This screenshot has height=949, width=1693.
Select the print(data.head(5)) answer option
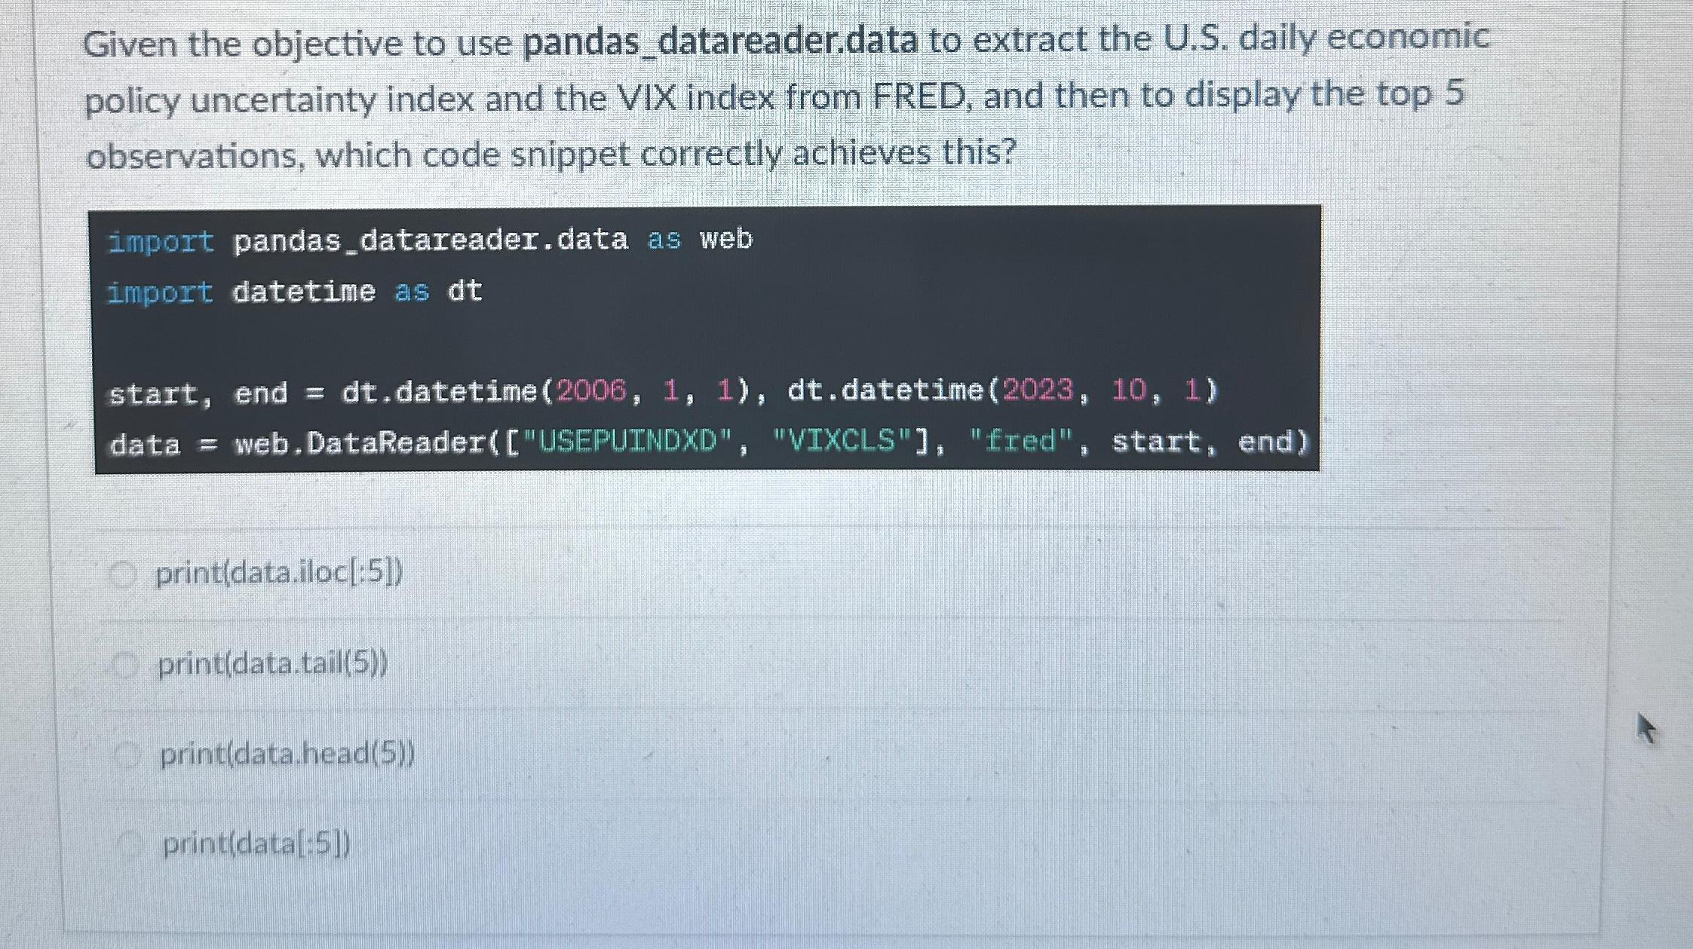click(x=285, y=754)
